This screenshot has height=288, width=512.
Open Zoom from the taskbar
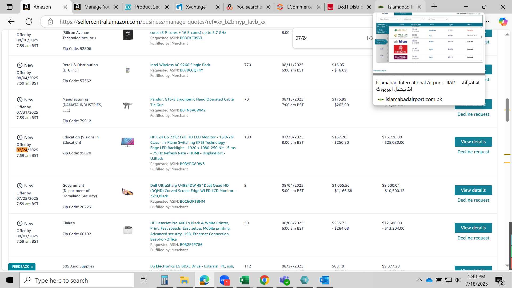[x=225, y=280]
